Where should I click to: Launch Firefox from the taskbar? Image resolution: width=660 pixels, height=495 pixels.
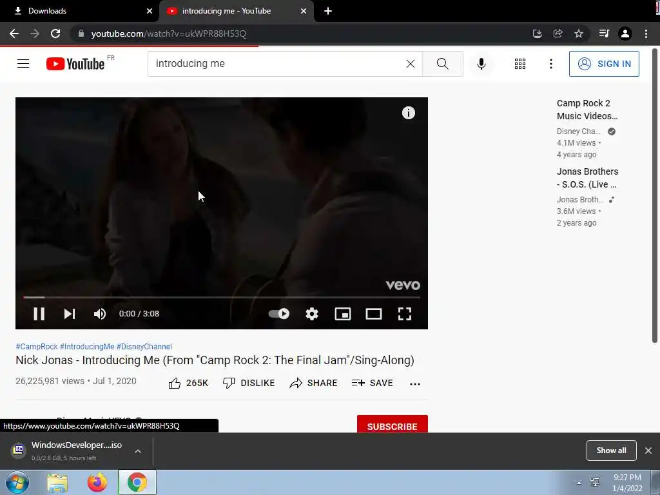point(97,483)
